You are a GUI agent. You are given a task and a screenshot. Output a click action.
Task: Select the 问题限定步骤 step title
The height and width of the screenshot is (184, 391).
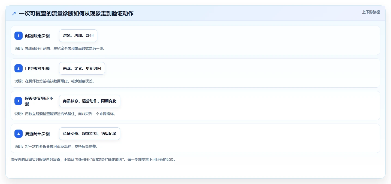[x=37, y=36]
